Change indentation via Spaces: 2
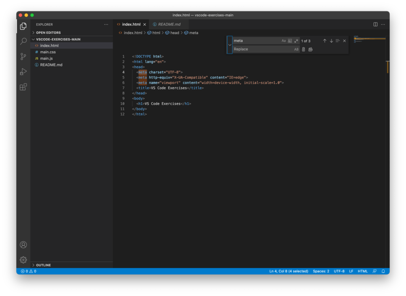 [x=321, y=271]
